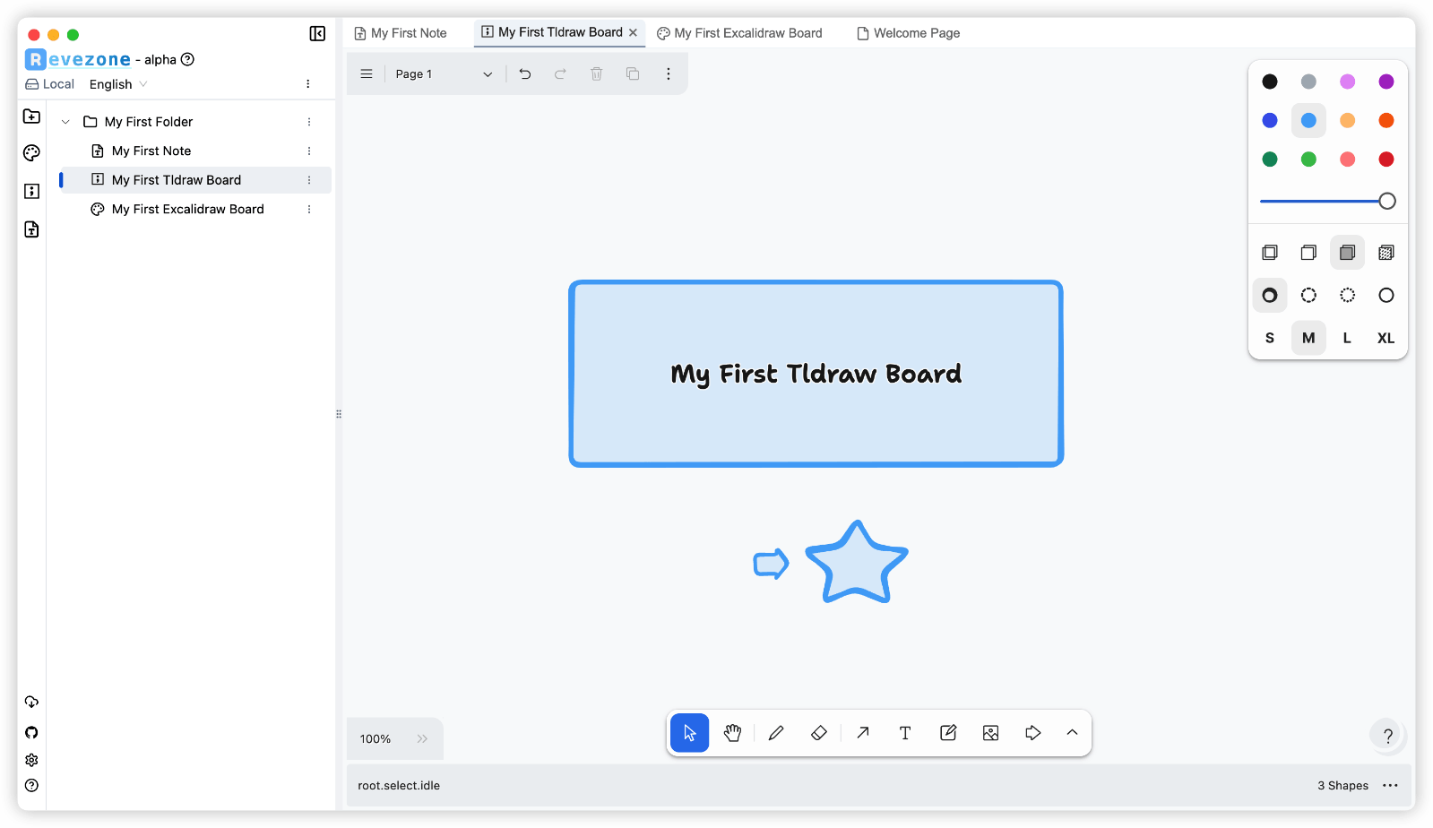Select the Note tool
Image resolution: width=1433 pixels, height=828 pixels.
[x=948, y=733]
